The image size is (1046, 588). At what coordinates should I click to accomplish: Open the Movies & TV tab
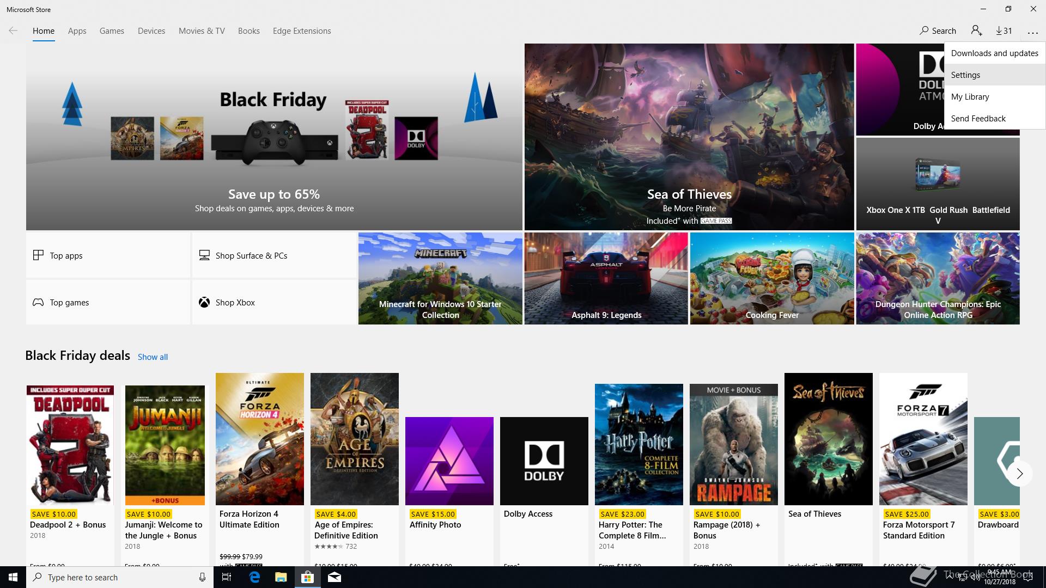[202, 31]
